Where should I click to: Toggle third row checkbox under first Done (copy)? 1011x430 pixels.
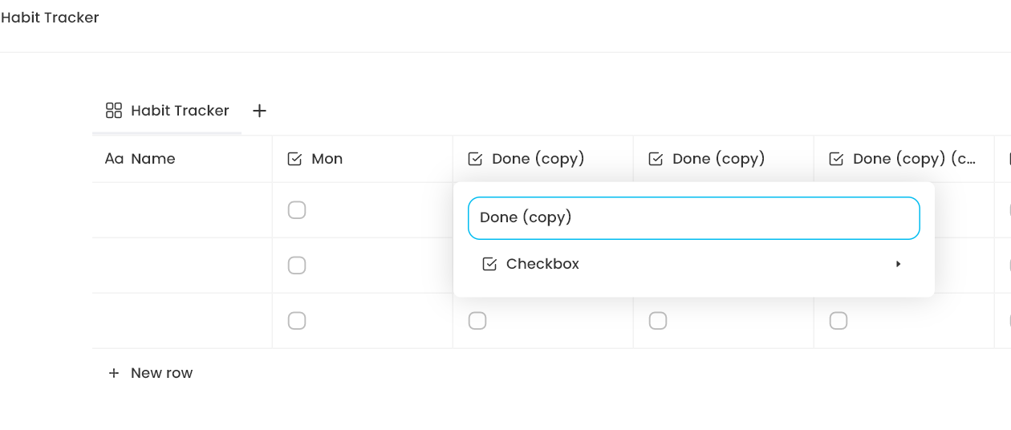coord(477,321)
